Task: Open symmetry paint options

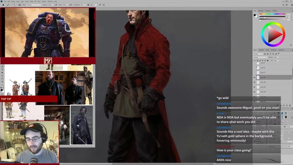Action: click(103, 5)
